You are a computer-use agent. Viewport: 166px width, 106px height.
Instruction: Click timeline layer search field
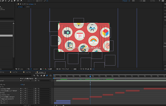(x=16, y=76)
